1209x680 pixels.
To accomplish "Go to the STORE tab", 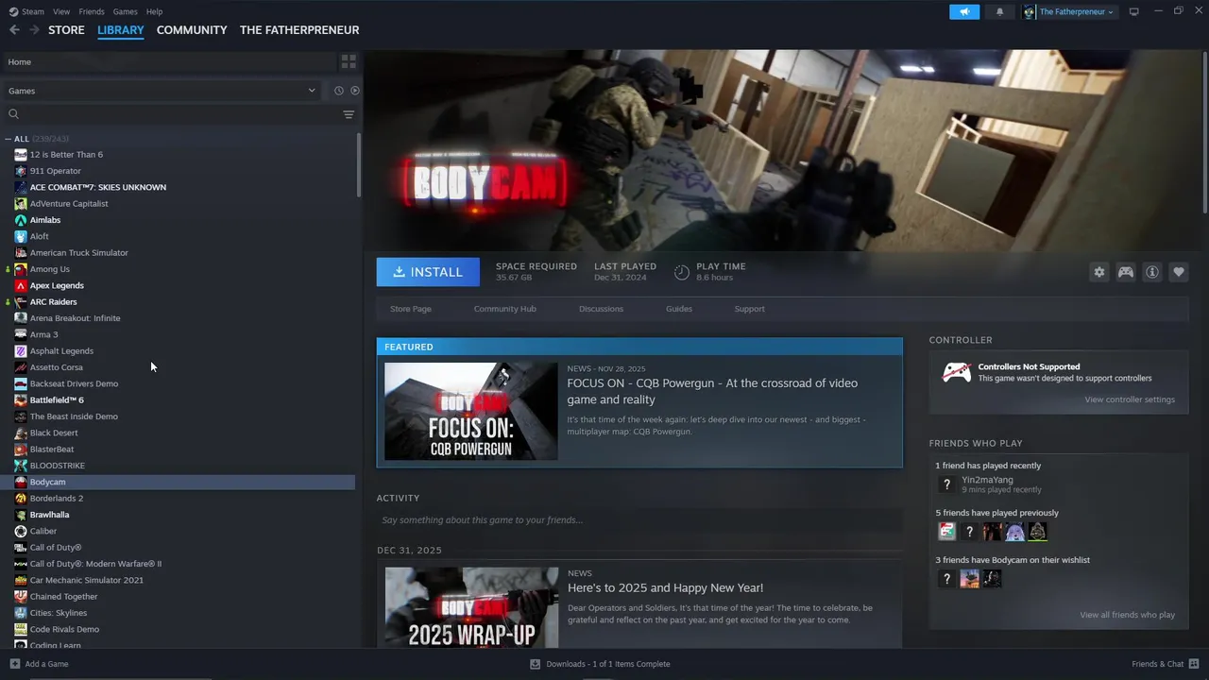I will [66, 30].
